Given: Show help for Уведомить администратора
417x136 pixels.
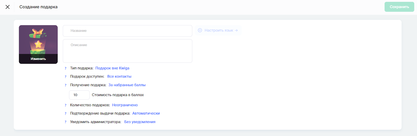Looking at the screenshot, I should (65, 122).
